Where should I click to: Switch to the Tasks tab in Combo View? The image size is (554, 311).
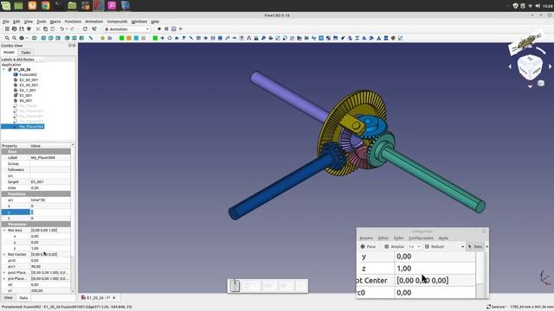(26, 52)
